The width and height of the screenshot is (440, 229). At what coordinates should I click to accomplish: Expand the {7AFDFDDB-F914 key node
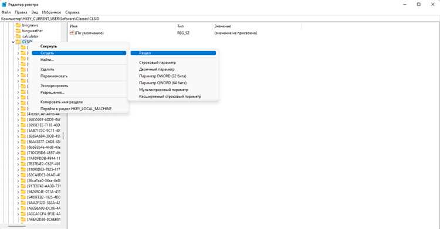pos(18,158)
